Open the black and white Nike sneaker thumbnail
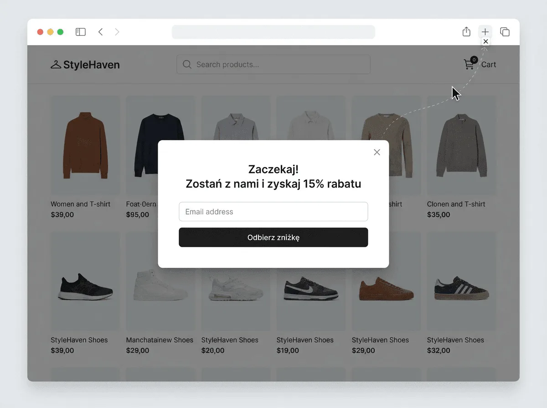 click(x=310, y=281)
